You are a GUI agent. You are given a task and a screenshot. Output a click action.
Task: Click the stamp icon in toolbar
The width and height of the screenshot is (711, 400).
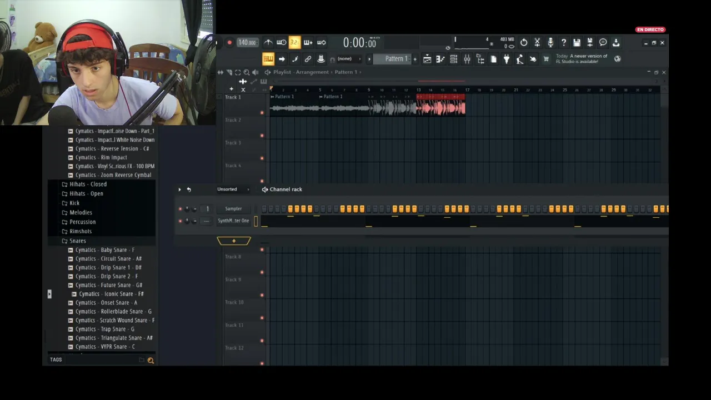coord(321,59)
